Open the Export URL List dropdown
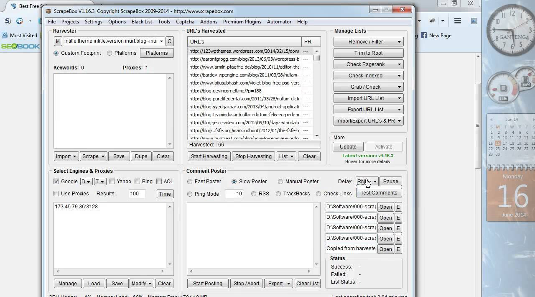 coord(368,110)
